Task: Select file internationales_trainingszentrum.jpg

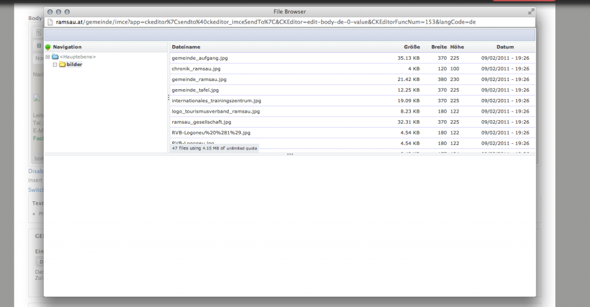Action: tap(216, 101)
